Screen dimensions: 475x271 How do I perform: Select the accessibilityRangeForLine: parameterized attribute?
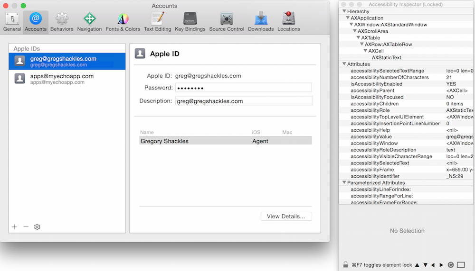click(x=406, y=196)
